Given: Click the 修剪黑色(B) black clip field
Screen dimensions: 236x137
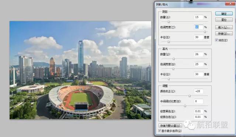Looking at the screenshot, I should [x=198, y=111].
